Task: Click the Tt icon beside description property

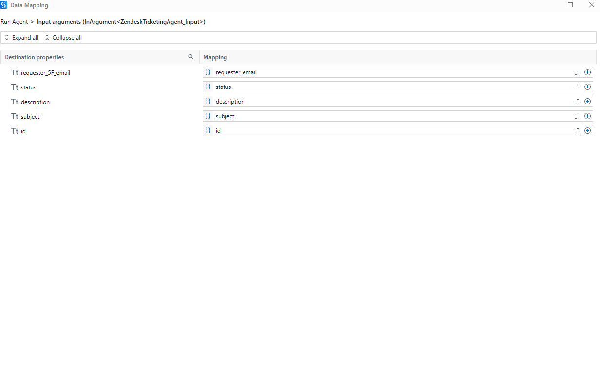Action: pos(15,102)
